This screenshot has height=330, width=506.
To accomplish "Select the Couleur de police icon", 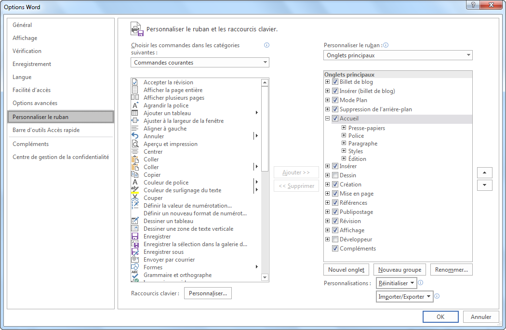I will pyautogui.click(x=135, y=183).
